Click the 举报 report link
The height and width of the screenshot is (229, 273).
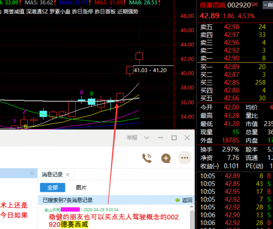pyautogui.click(x=132, y=138)
